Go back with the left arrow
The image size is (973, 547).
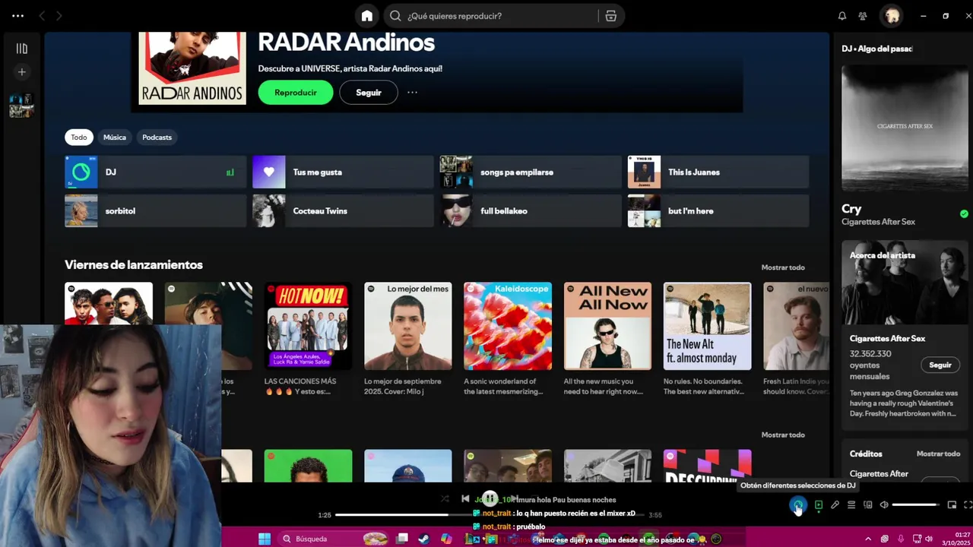(x=42, y=16)
